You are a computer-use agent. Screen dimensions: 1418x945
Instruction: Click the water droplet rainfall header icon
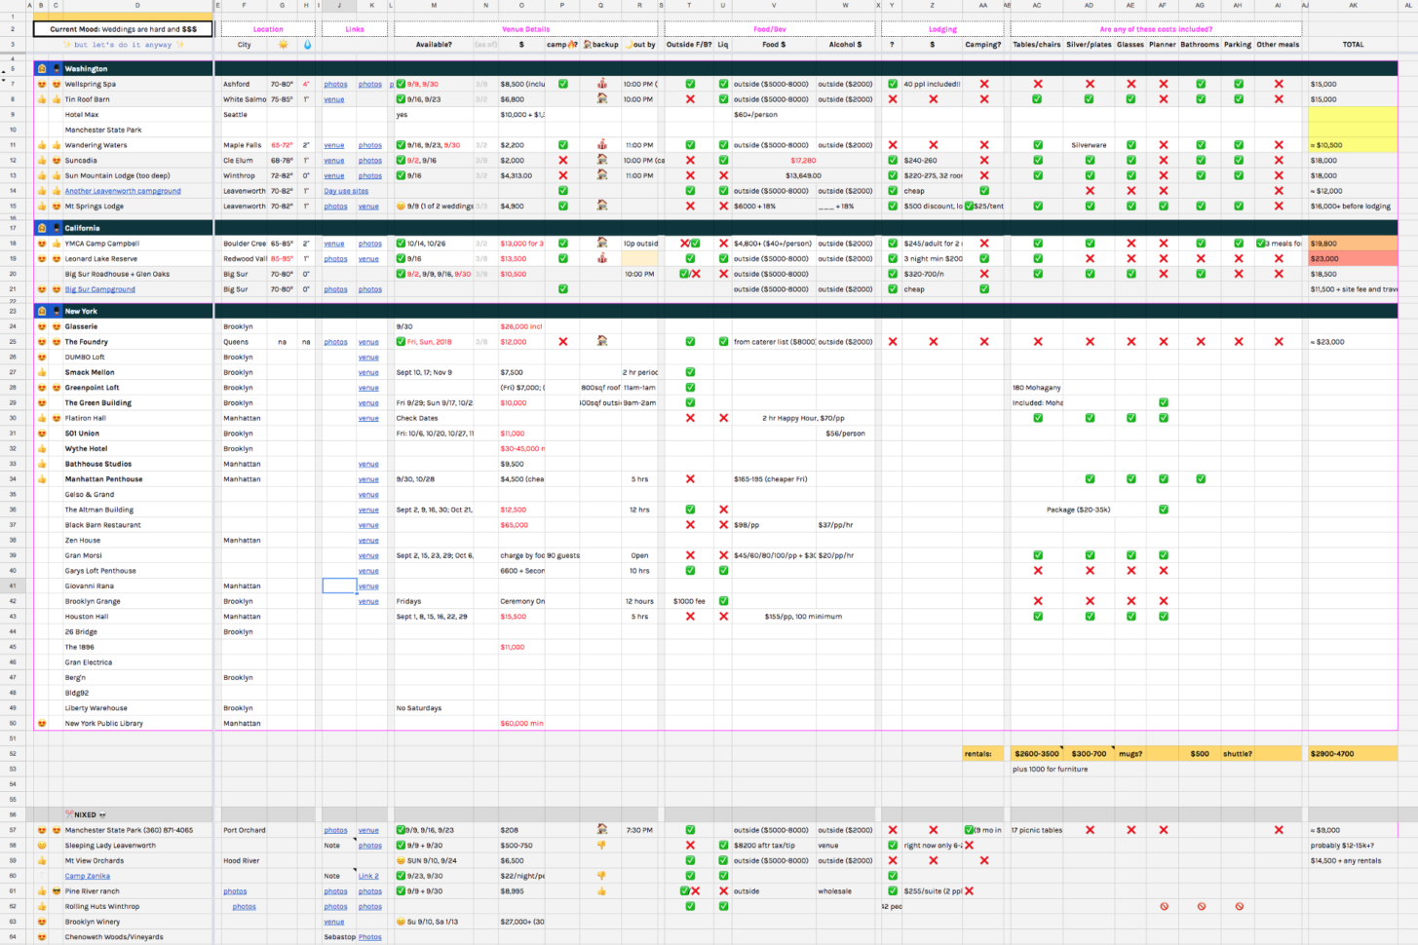pos(307,45)
